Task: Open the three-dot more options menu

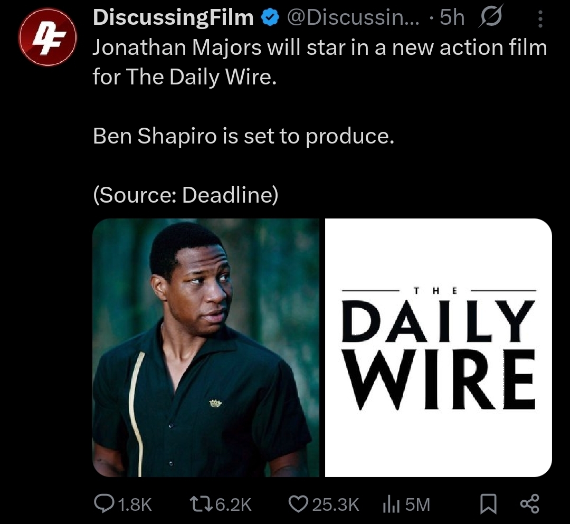Action: [540, 19]
